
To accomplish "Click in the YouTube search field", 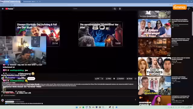I will [92, 9].
